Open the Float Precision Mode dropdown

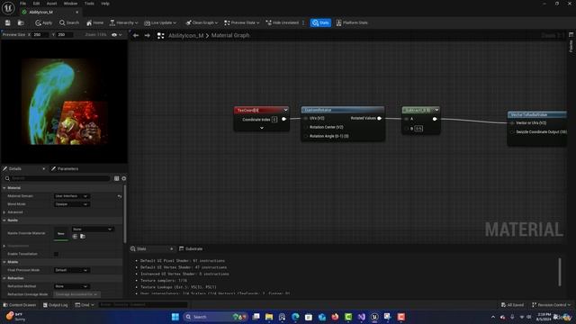71,270
